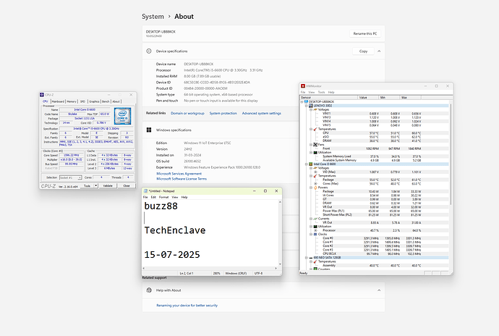
Task: Click the 15-07-2025 line in Notepad
Action: [x=172, y=255]
